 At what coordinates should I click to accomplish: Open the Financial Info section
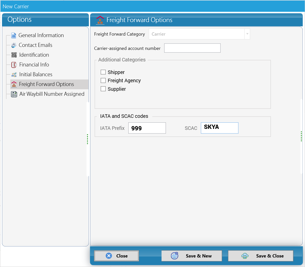coord(34,65)
